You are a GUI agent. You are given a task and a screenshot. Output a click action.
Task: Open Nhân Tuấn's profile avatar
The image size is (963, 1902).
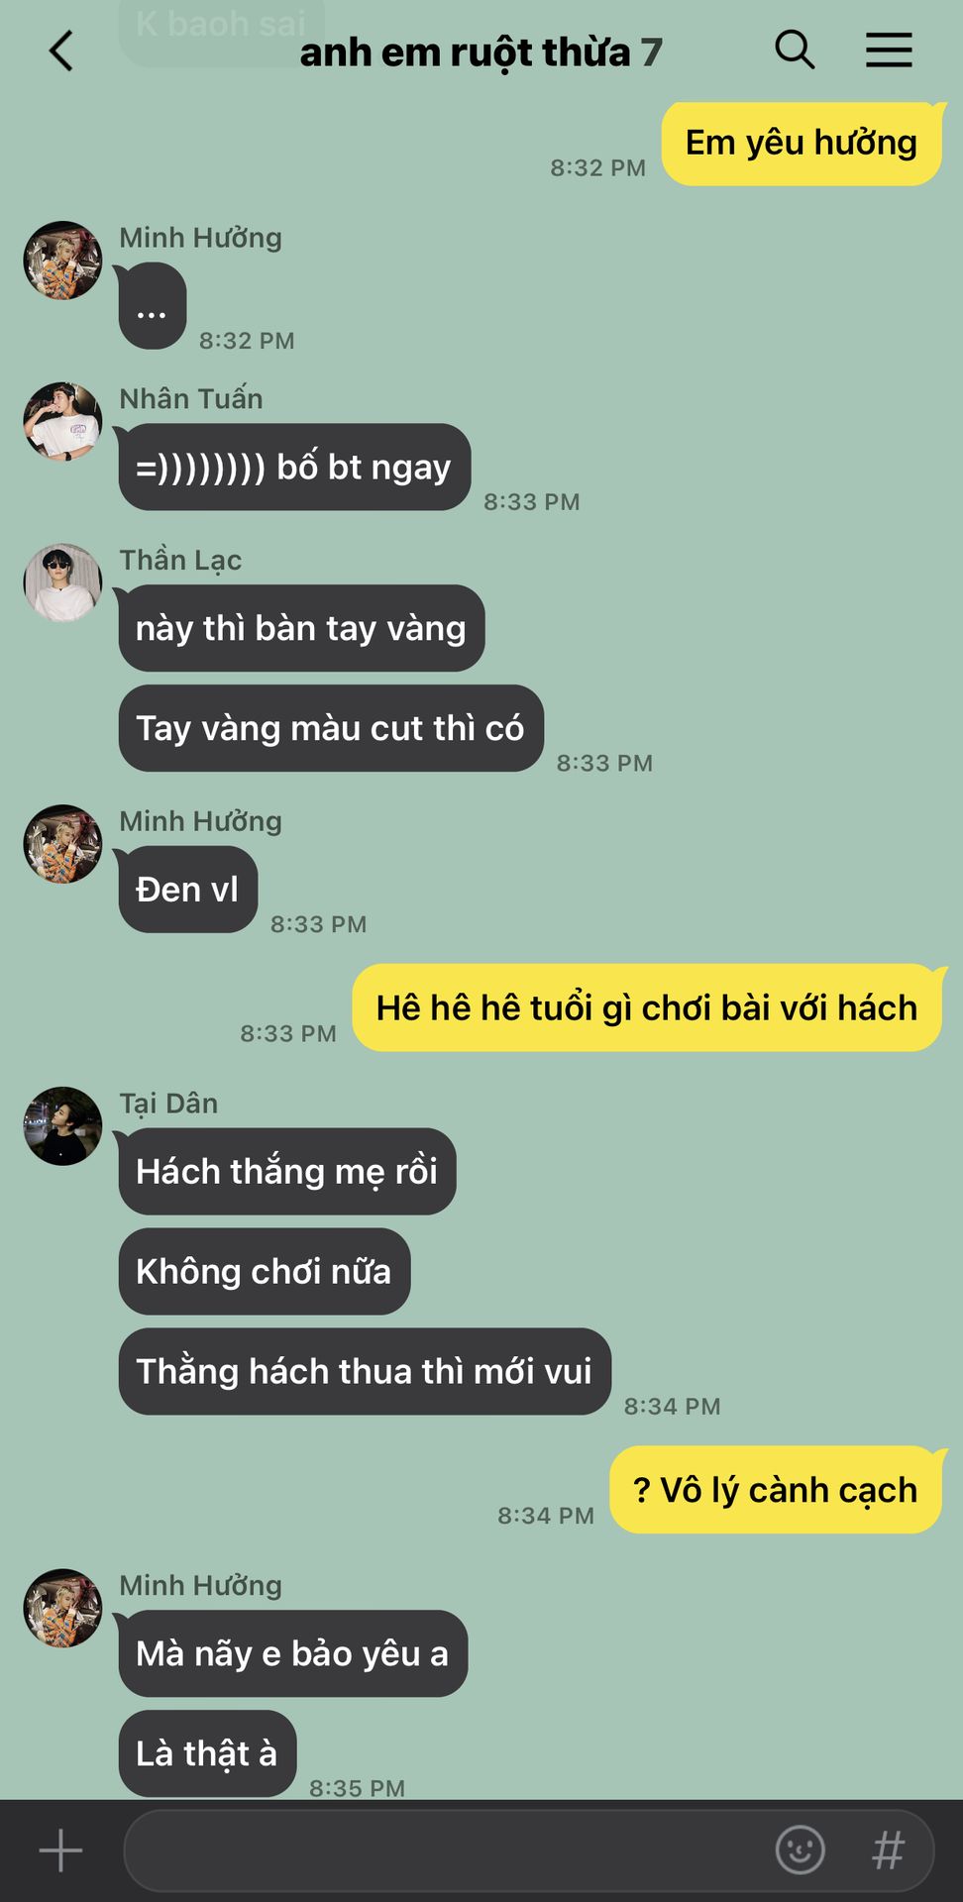pos(62,422)
